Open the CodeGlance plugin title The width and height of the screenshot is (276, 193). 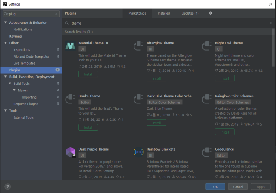tap(224, 149)
